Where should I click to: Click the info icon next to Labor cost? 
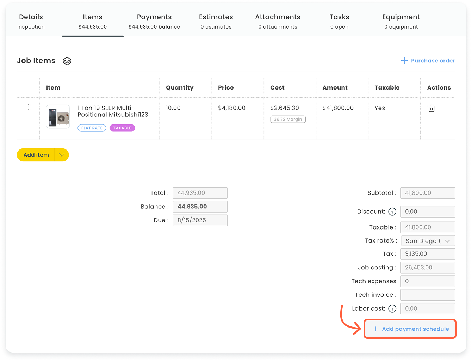click(392, 308)
